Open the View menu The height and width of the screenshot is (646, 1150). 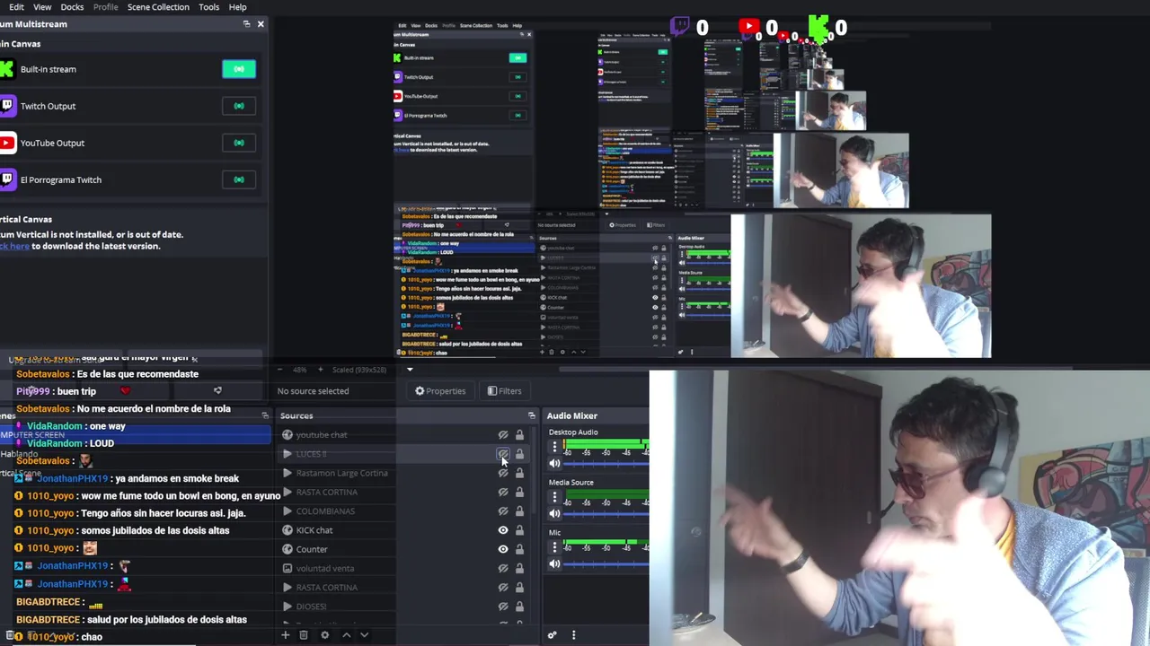(x=42, y=7)
